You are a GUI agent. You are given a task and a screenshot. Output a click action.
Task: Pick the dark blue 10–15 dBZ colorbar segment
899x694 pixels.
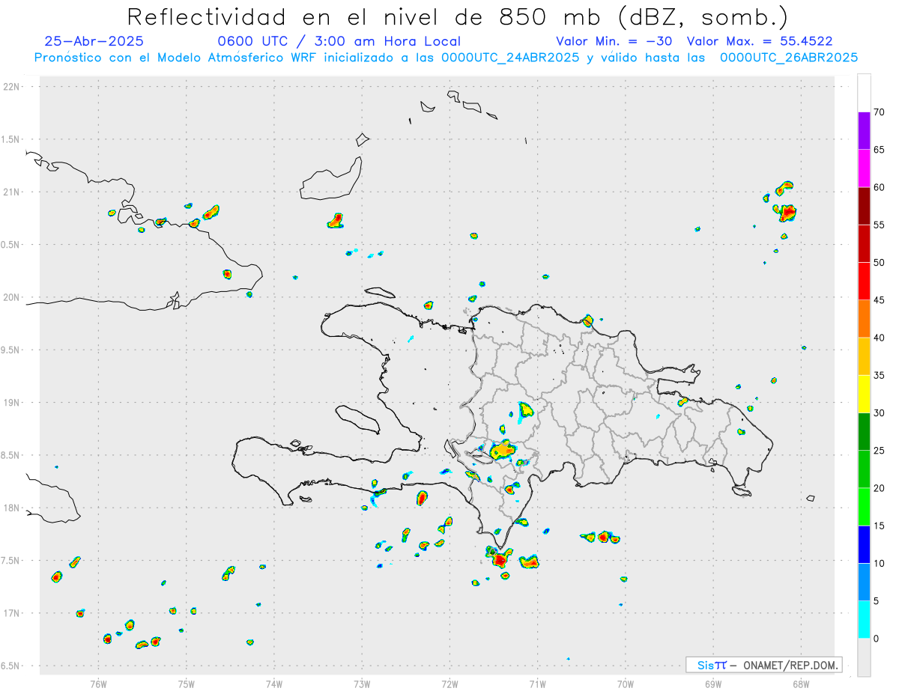(864, 544)
